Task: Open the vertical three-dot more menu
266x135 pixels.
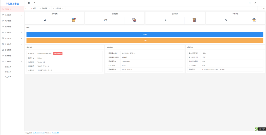Action: [x=261, y=3]
